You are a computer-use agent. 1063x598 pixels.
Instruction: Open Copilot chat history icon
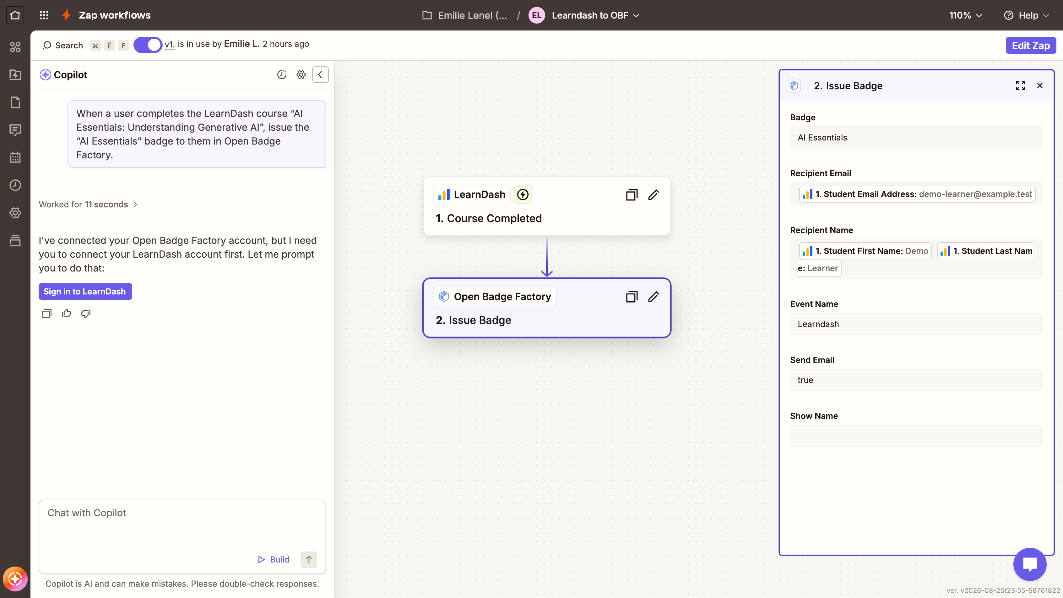[x=282, y=75]
